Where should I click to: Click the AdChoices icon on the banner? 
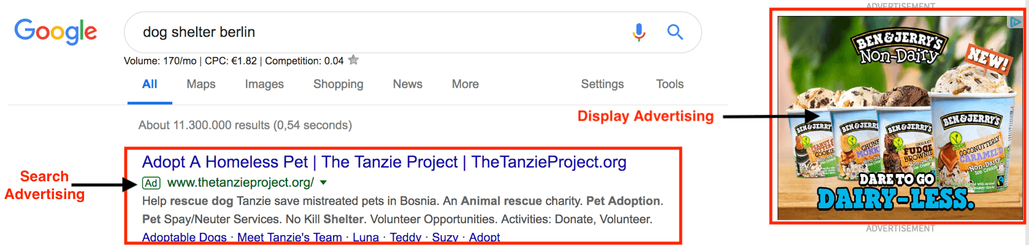(1016, 22)
